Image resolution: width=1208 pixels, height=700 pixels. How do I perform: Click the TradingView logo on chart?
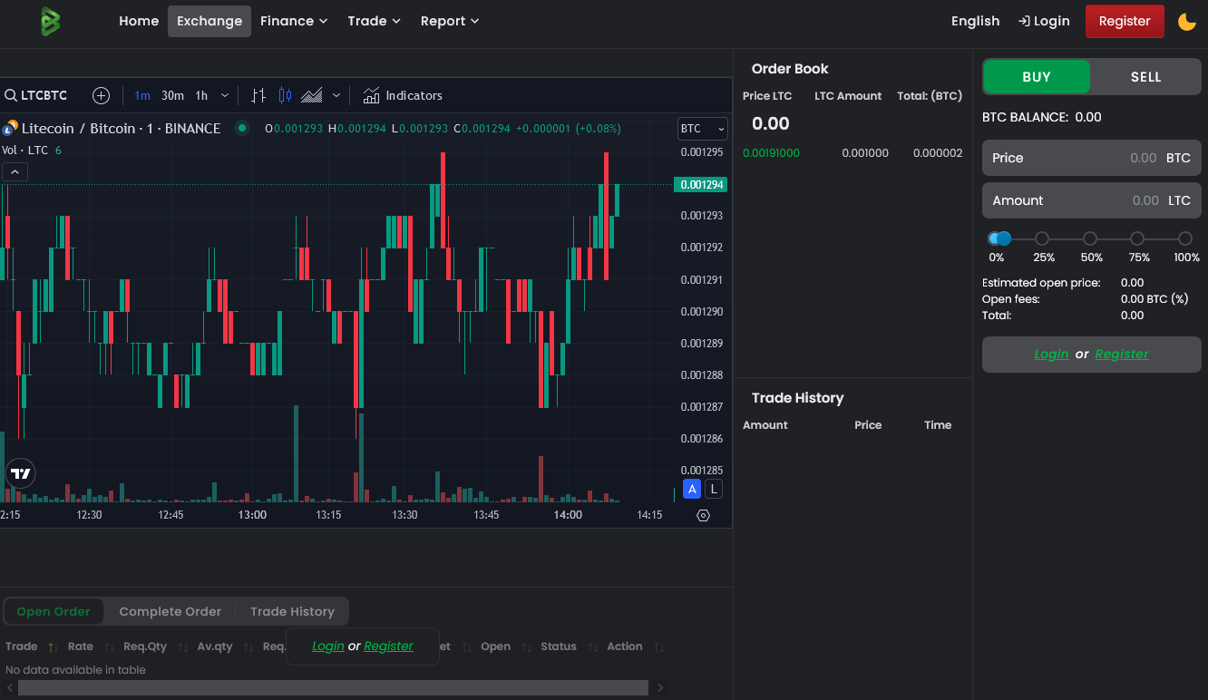tap(20, 473)
